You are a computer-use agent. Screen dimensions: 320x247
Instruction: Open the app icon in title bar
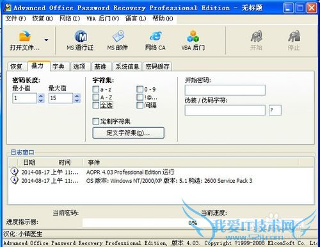coord(8,8)
